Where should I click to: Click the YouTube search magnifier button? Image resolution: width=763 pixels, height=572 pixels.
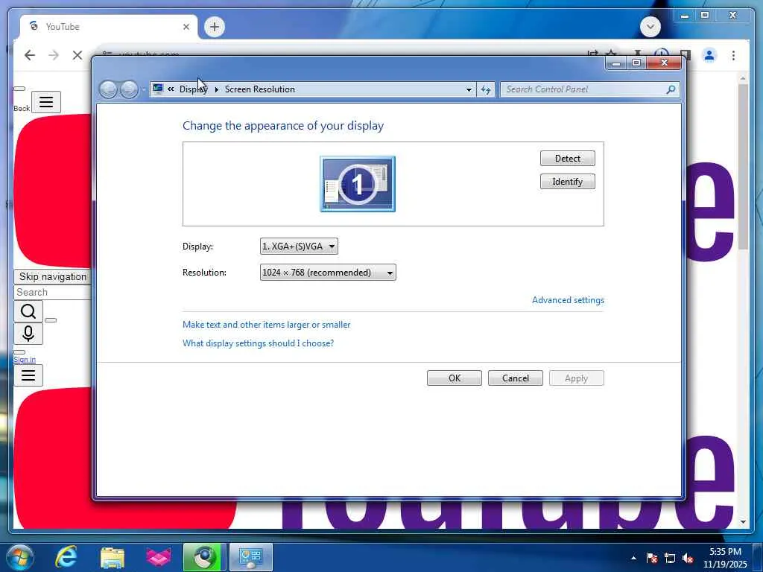point(28,311)
